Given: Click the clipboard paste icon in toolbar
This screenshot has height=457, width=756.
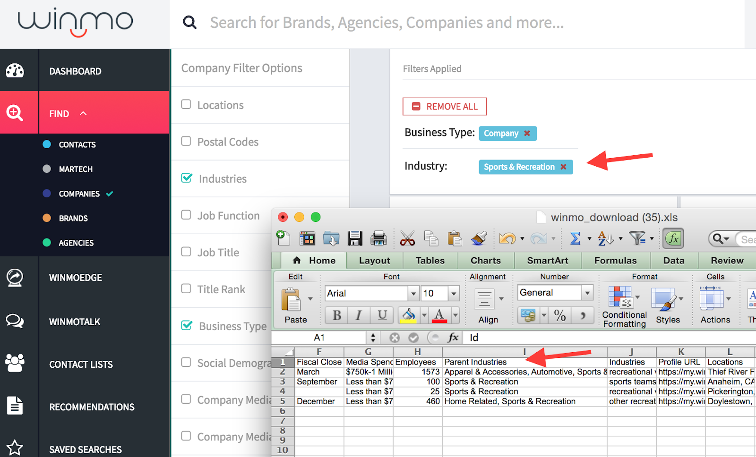Looking at the screenshot, I should coord(455,238).
